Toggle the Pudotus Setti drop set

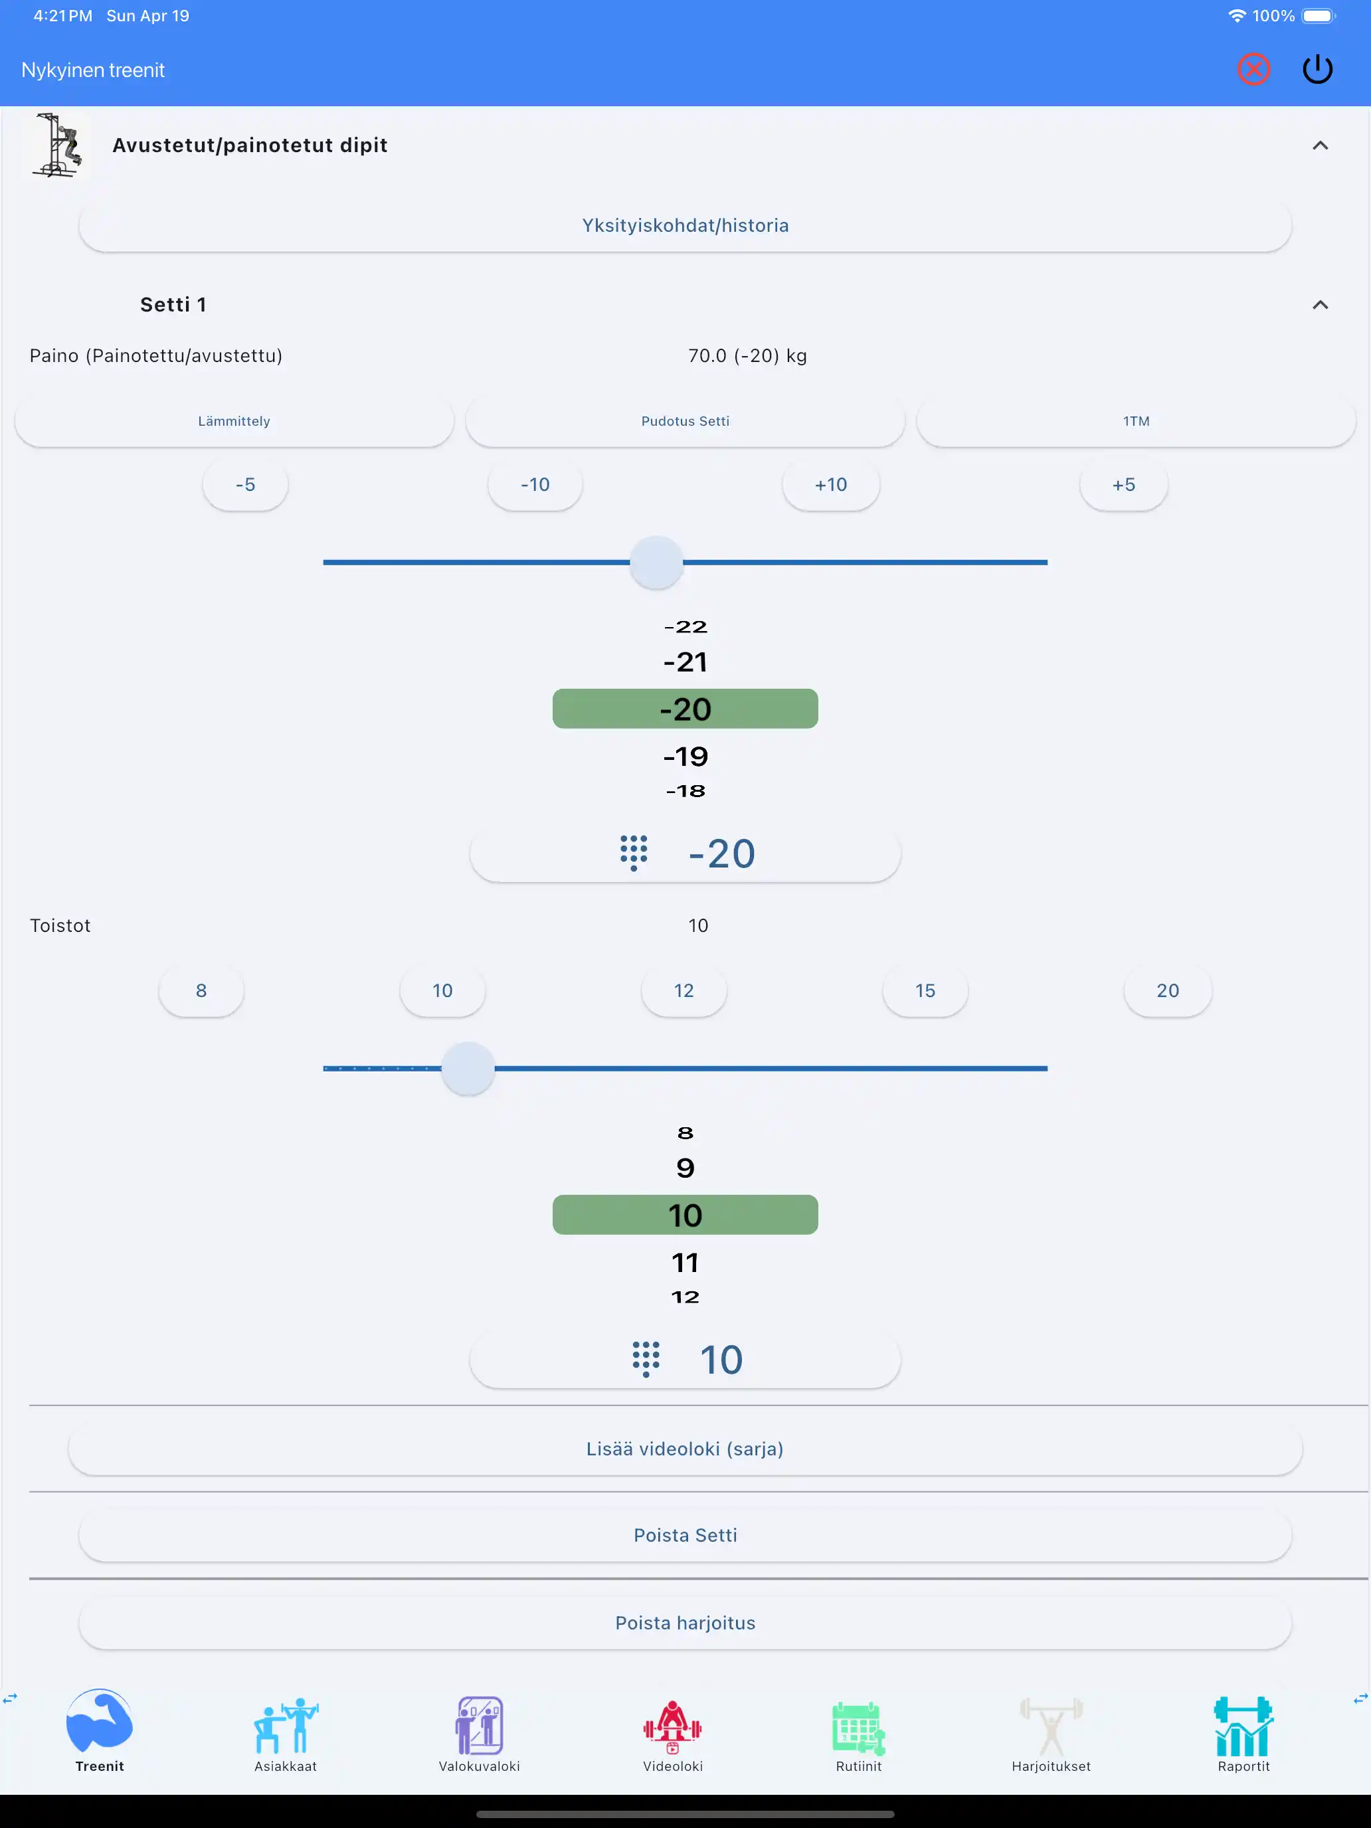[685, 422]
